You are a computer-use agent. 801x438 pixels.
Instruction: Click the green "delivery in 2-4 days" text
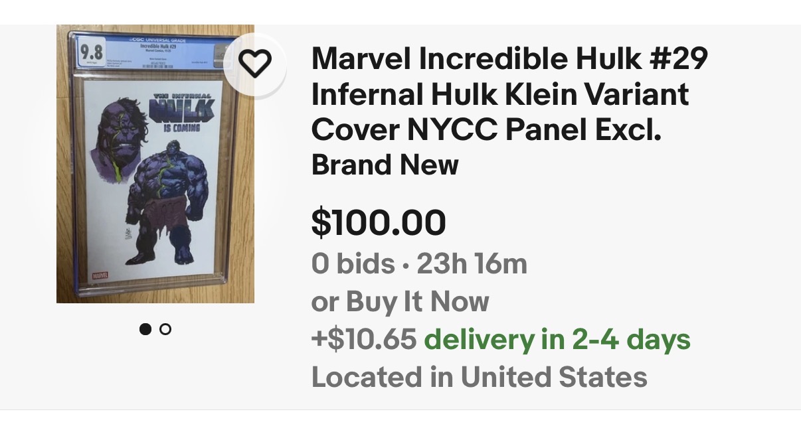pyautogui.click(x=557, y=340)
